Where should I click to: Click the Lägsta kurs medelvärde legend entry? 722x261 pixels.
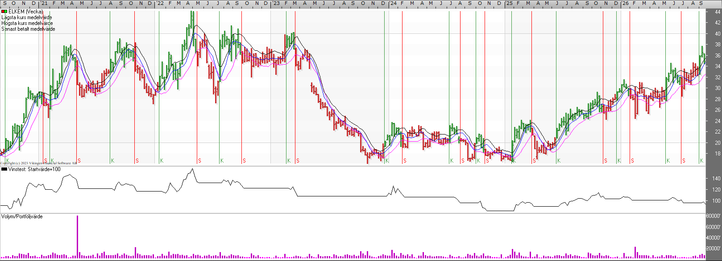27,17
